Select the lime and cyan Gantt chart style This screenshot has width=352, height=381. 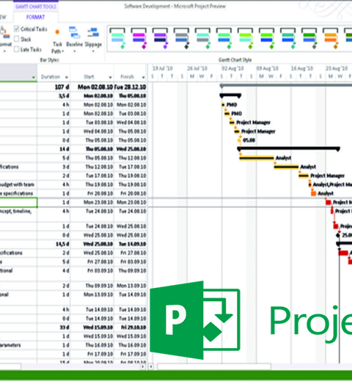tap(245, 38)
